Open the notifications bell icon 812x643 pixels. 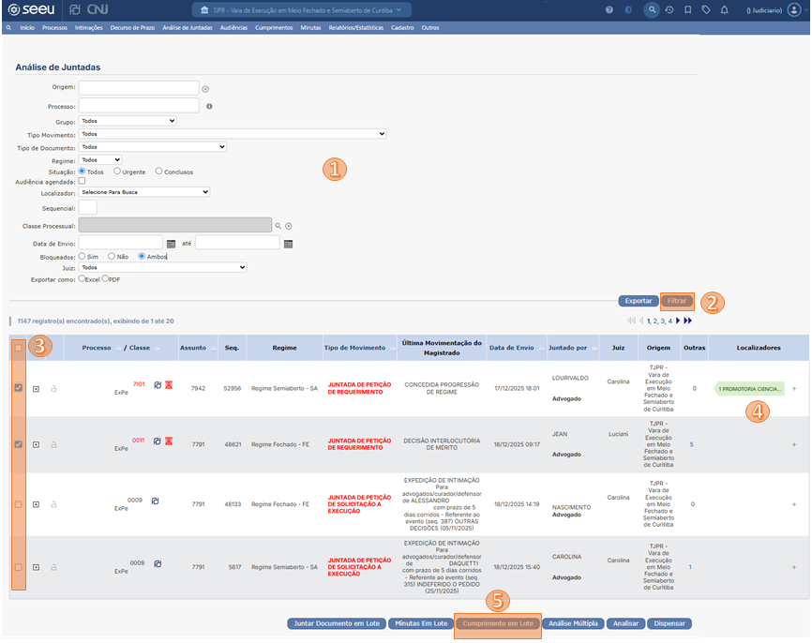[x=723, y=9]
